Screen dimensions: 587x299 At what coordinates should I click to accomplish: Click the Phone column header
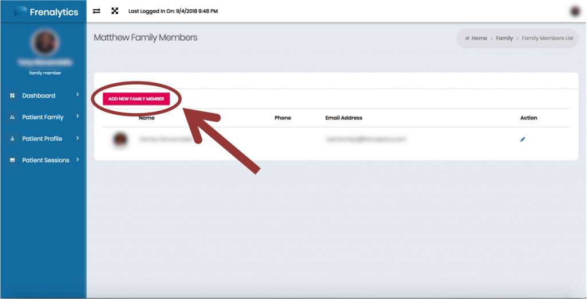pos(283,118)
